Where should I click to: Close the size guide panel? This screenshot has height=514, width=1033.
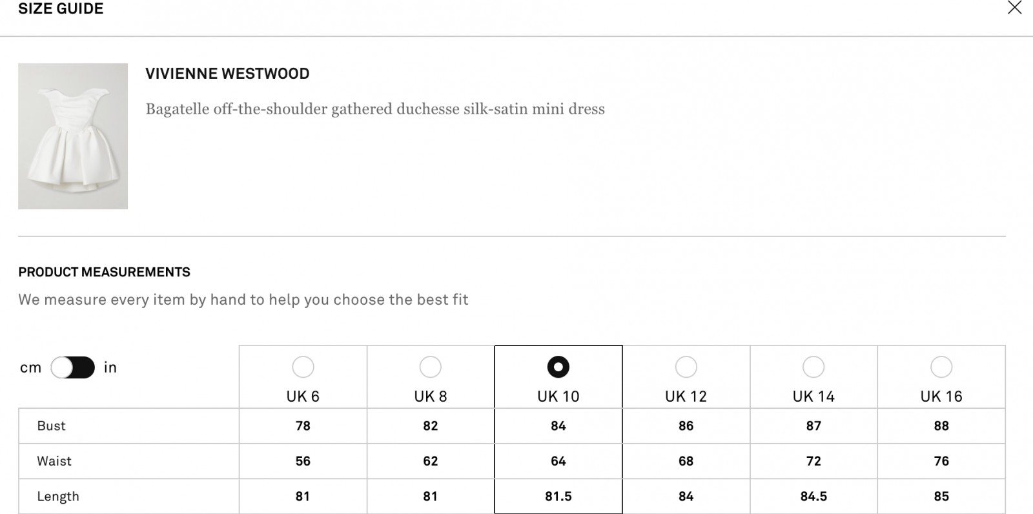(1014, 8)
